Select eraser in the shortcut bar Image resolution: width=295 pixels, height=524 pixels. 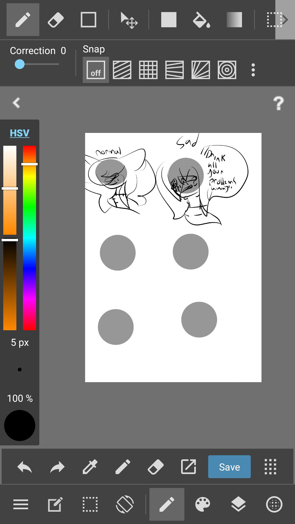tap(156, 467)
